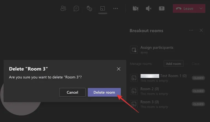210x122 pixels.
Task: Confirm with the Delete room button
Action: 104,92
